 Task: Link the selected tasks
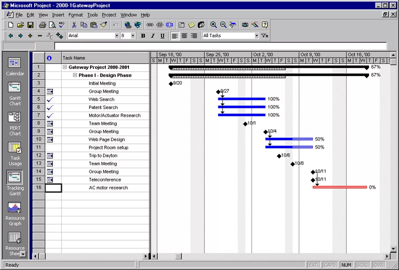pos(150,25)
